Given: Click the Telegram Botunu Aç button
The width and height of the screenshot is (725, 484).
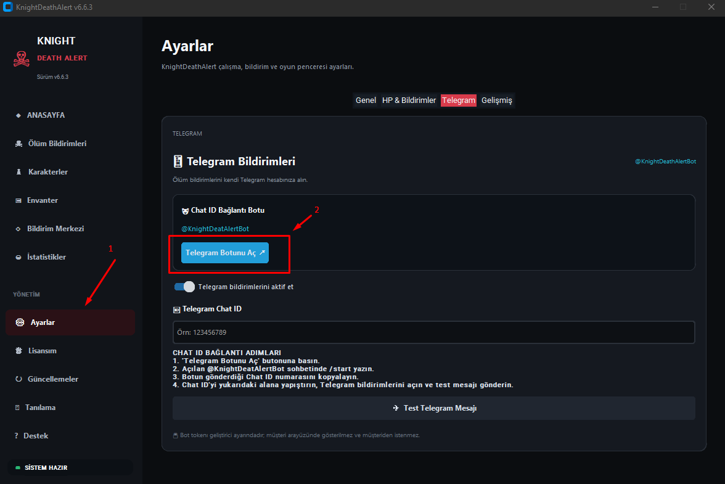Looking at the screenshot, I should (x=224, y=253).
